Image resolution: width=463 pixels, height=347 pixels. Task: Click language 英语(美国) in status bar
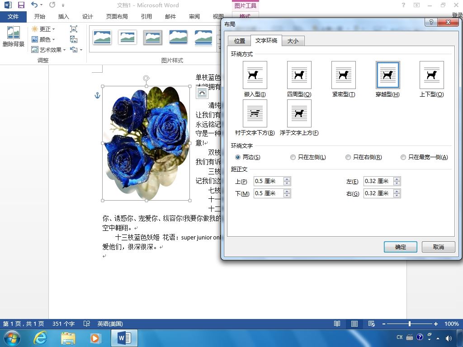tap(110, 324)
